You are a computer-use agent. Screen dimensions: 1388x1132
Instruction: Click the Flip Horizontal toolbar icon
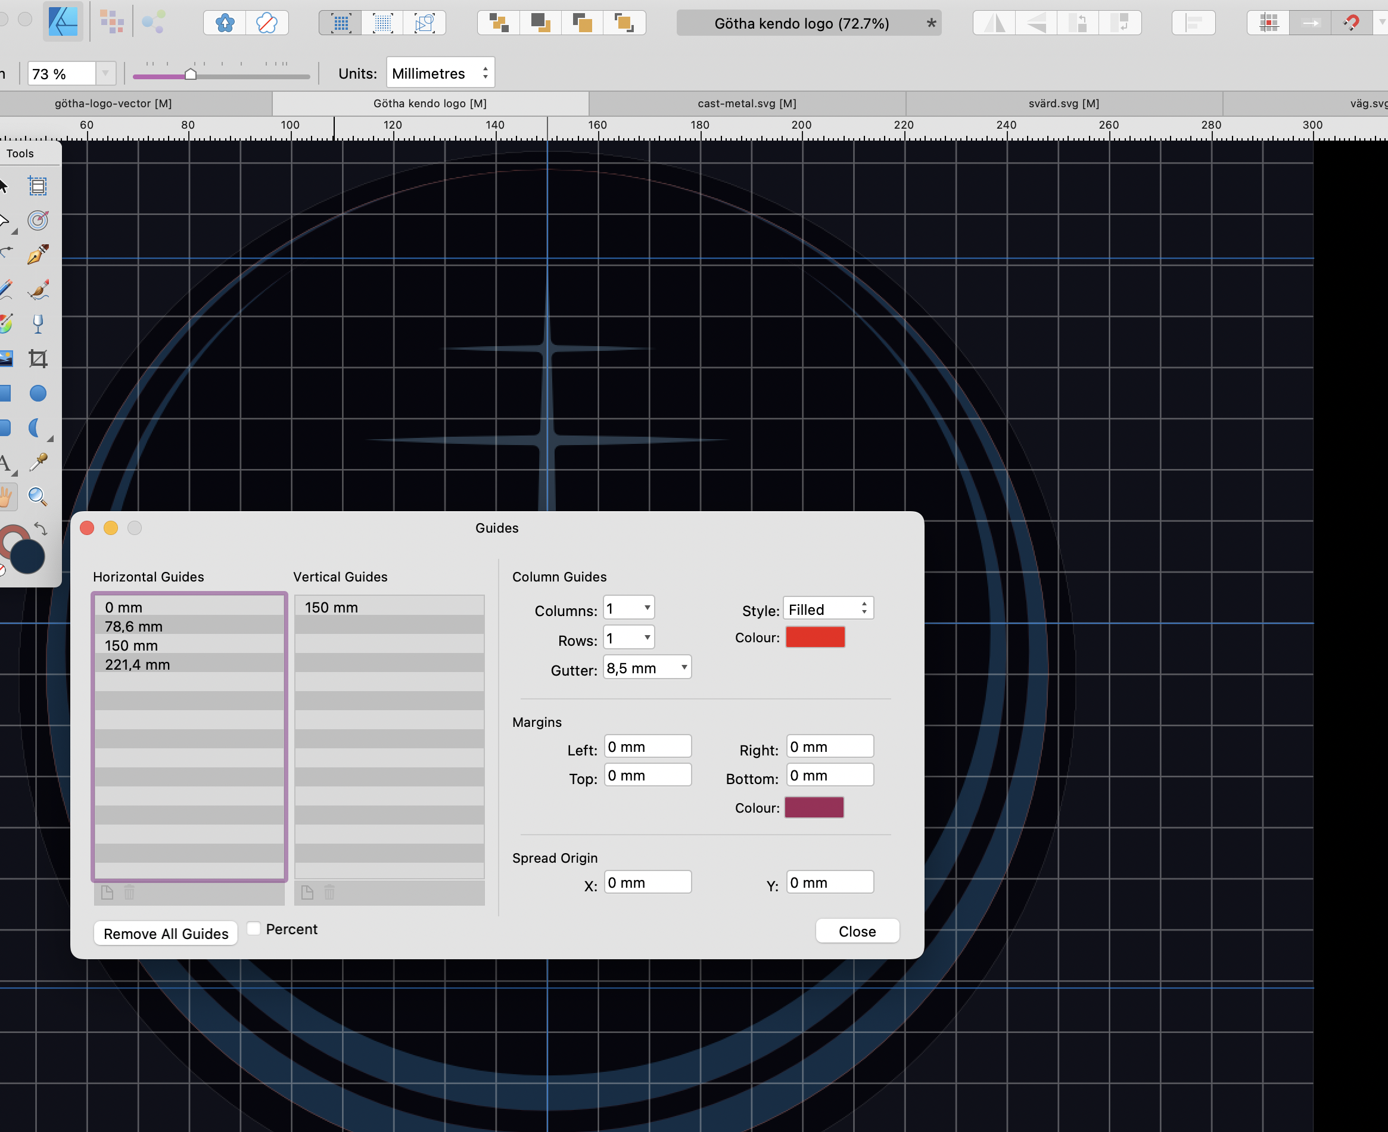(x=994, y=23)
